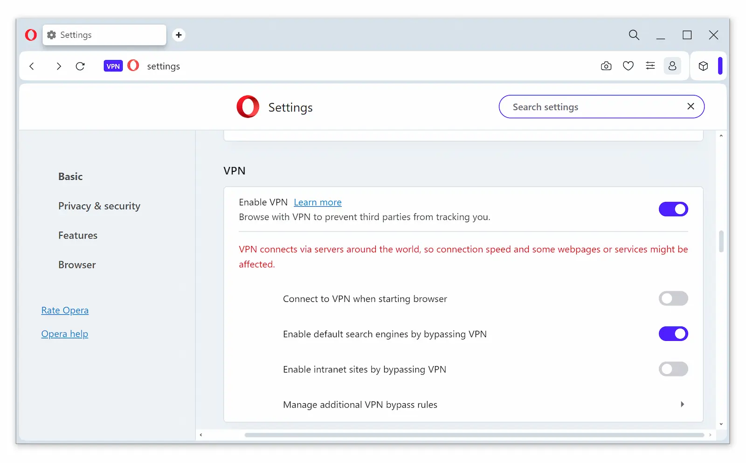Screen dimensions: 746x463
Task: Click the Settings tab gear icon
Action: (x=52, y=35)
